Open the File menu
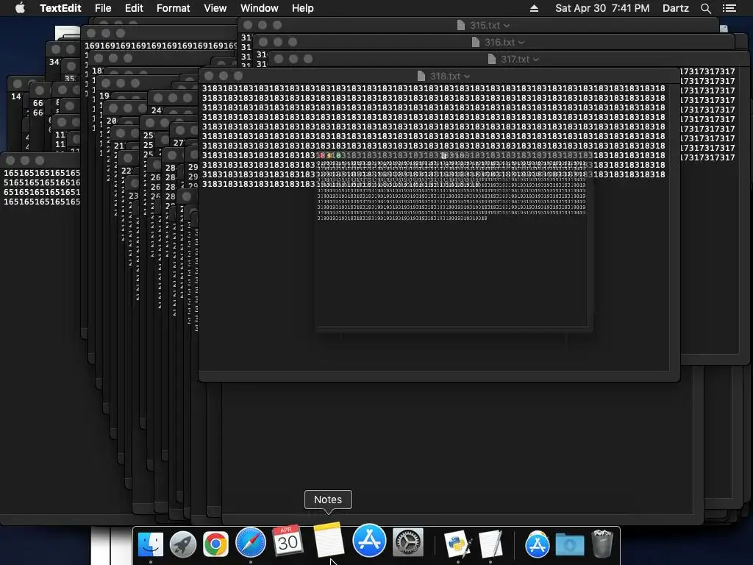The image size is (753, 565). [x=103, y=8]
